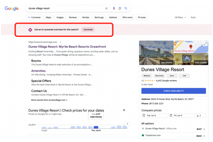The width and height of the screenshot is (213, 142).
Task: Open the Rooms sitelink
Action: (36, 61)
